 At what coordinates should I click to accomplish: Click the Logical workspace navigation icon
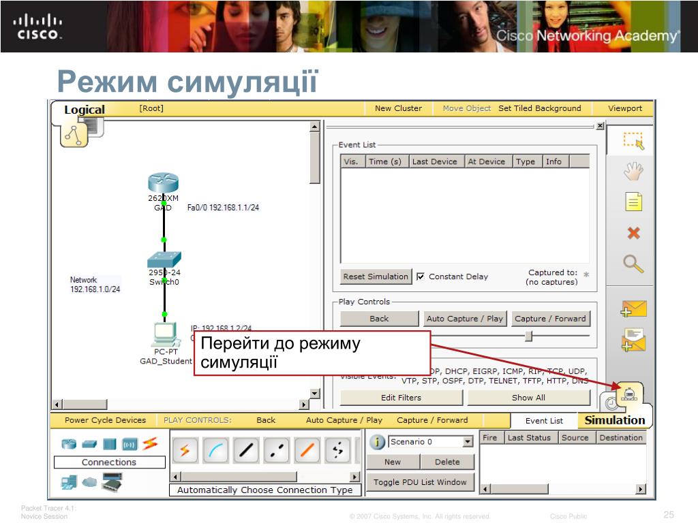point(74,136)
